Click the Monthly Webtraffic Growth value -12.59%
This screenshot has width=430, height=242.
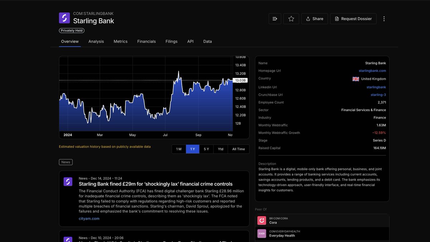coord(379,133)
